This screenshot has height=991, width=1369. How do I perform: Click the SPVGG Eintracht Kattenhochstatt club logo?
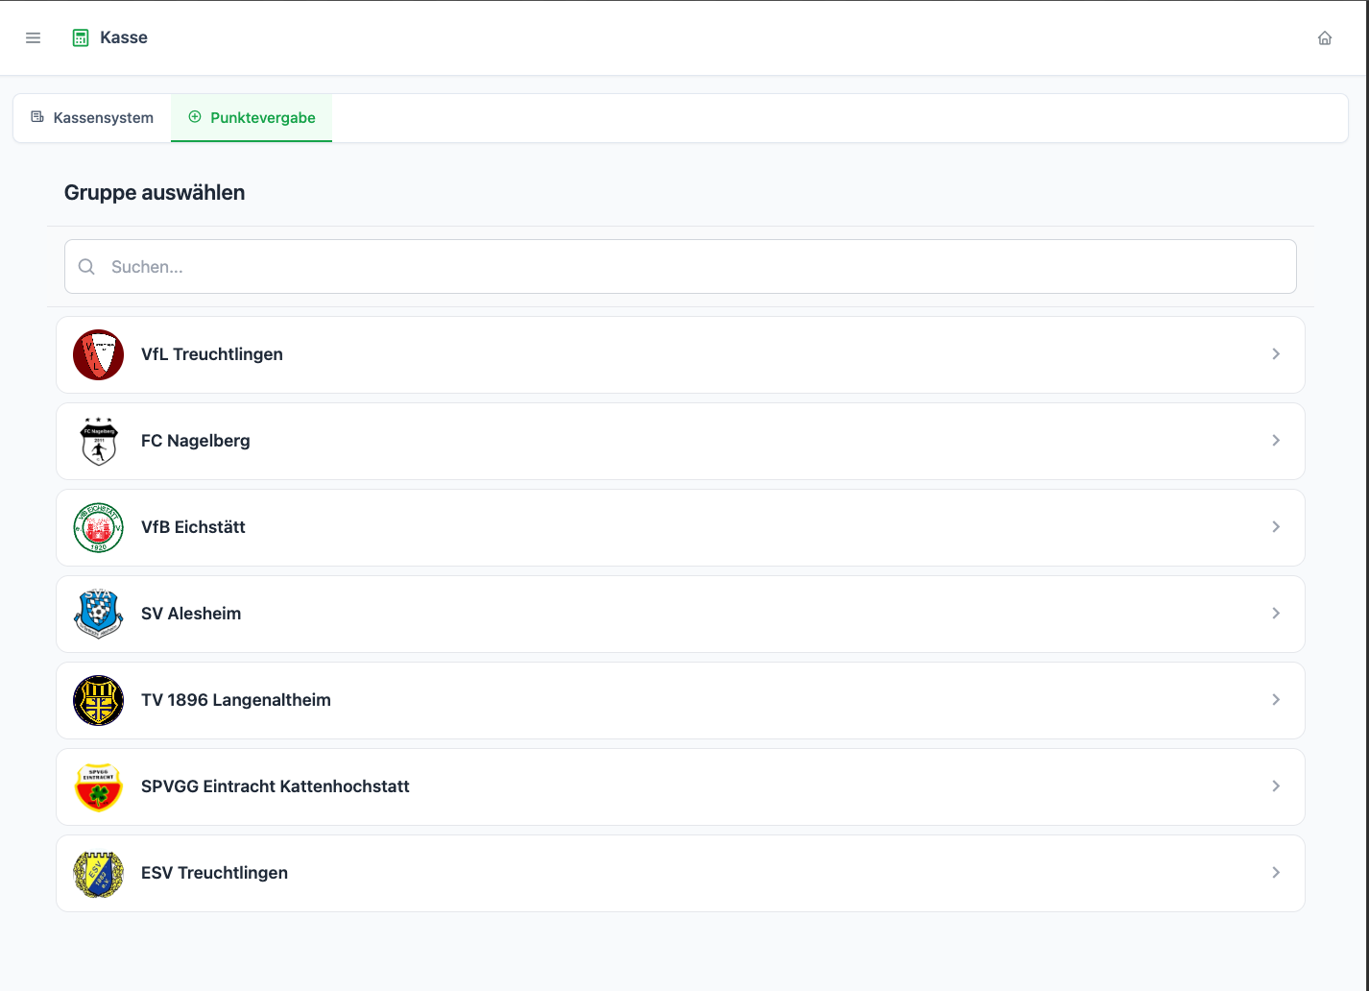point(99,786)
